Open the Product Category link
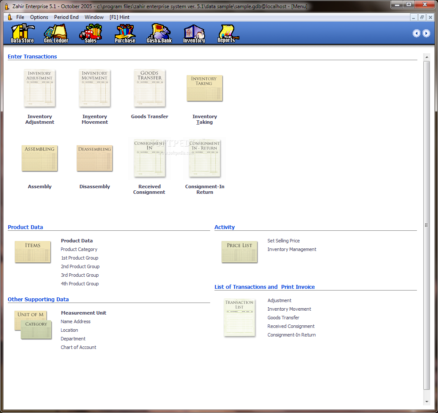 pos(79,249)
